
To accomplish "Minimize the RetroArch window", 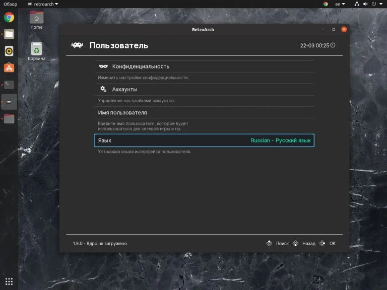I will coord(324,30).
